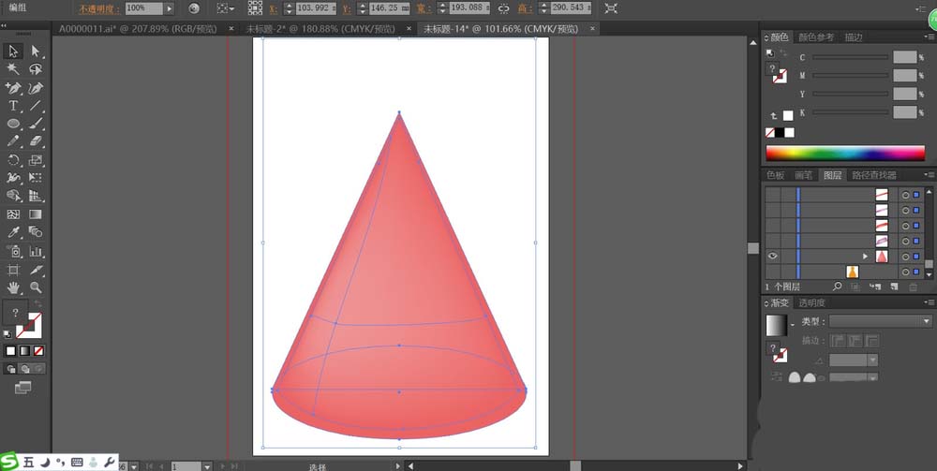Viewport: 937px width, 471px height.
Task: Click target circle of the orange thumbnail layer
Action: click(905, 272)
